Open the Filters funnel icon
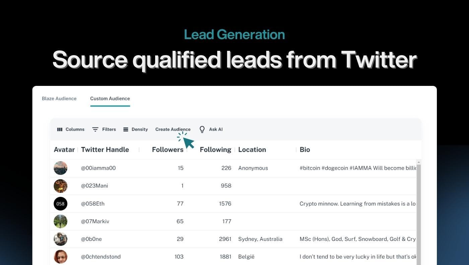469x265 pixels. pyautogui.click(x=95, y=129)
